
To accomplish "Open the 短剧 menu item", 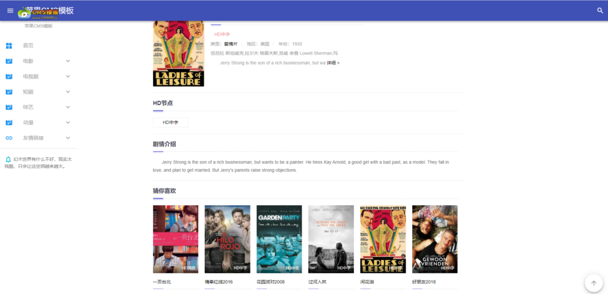I will pyautogui.click(x=28, y=92).
